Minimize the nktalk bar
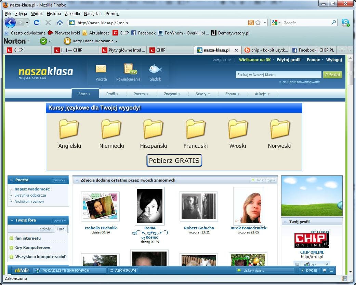356x285 pixels. coord(331,271)
